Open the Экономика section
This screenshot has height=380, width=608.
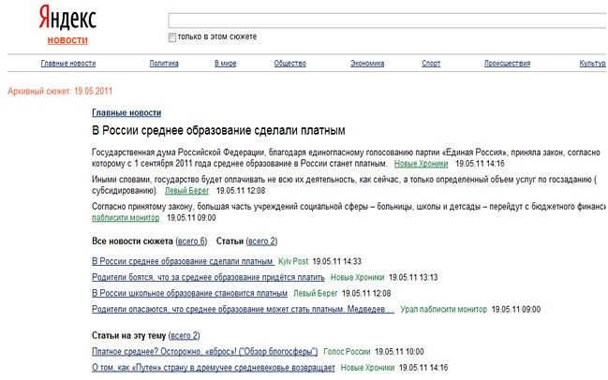tap(367, 63)
